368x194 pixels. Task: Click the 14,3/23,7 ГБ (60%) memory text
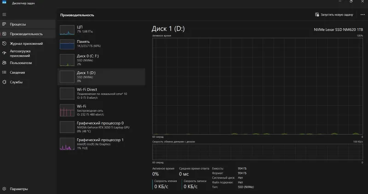89,46
